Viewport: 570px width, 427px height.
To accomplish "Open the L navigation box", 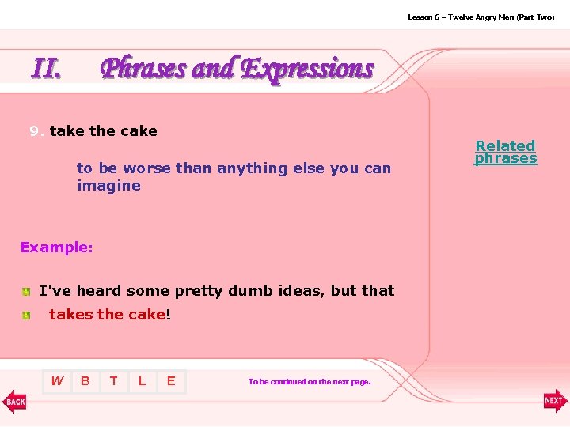I will (x=142, y=381).
